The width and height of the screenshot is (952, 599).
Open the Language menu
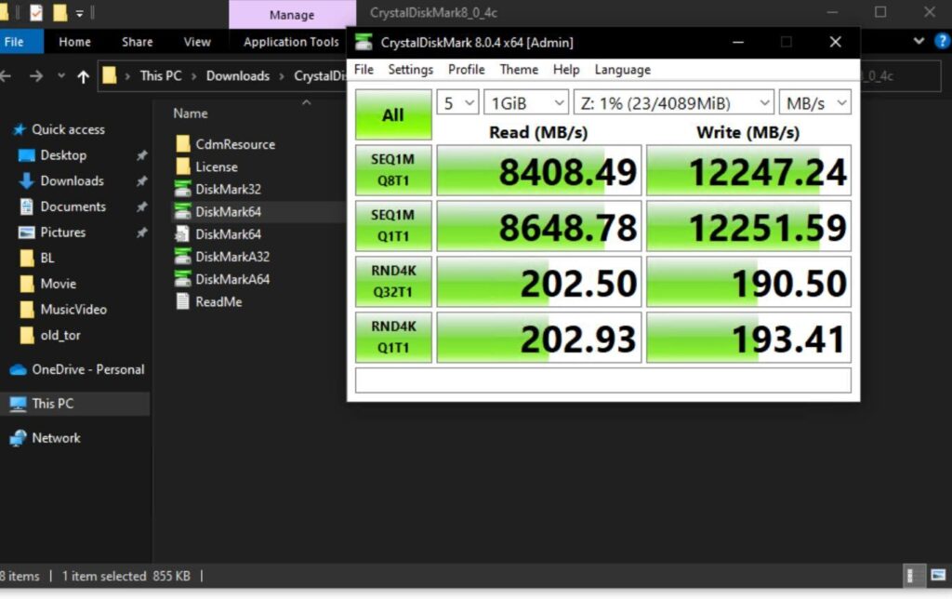622,70
